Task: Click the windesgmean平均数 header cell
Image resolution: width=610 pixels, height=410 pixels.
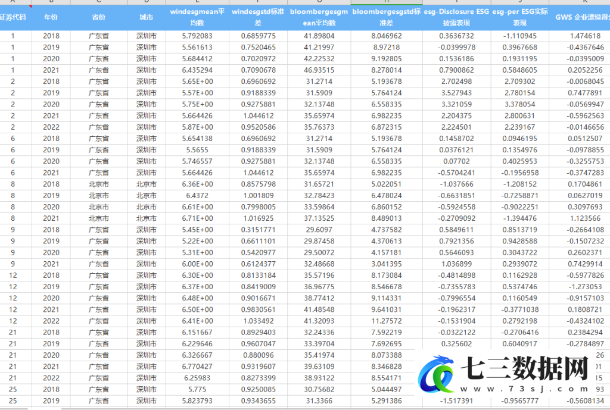Action: click(197, 17)
